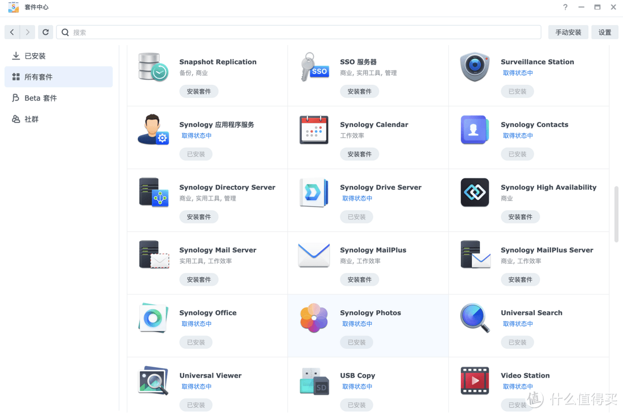Image resolution: width=623 pixels, height=414 pixels.
Task: Open the Synology Mail Server icon
Action: (154, 255)
